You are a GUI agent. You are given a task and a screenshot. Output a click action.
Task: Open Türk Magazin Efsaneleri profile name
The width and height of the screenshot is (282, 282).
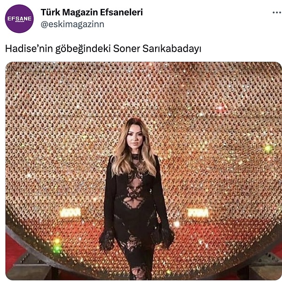(x=92, y=12)
